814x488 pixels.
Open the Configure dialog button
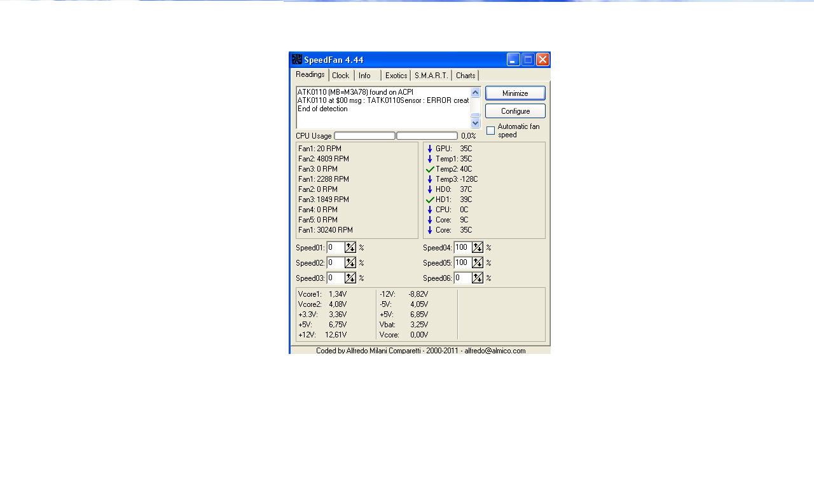coord(515,111)
